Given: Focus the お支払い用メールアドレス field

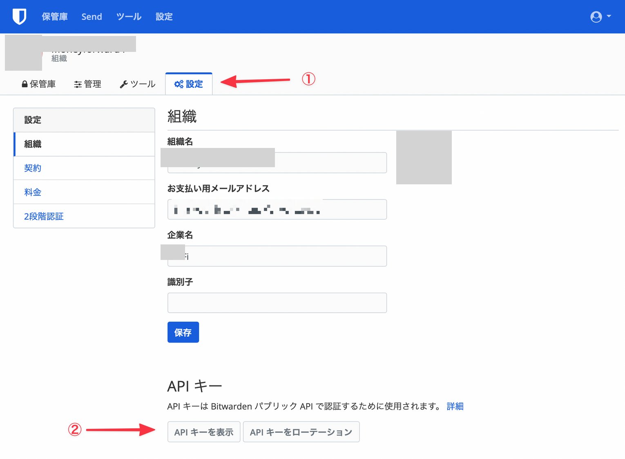Looking at the screenshot, I should click(x=277, y=209).
